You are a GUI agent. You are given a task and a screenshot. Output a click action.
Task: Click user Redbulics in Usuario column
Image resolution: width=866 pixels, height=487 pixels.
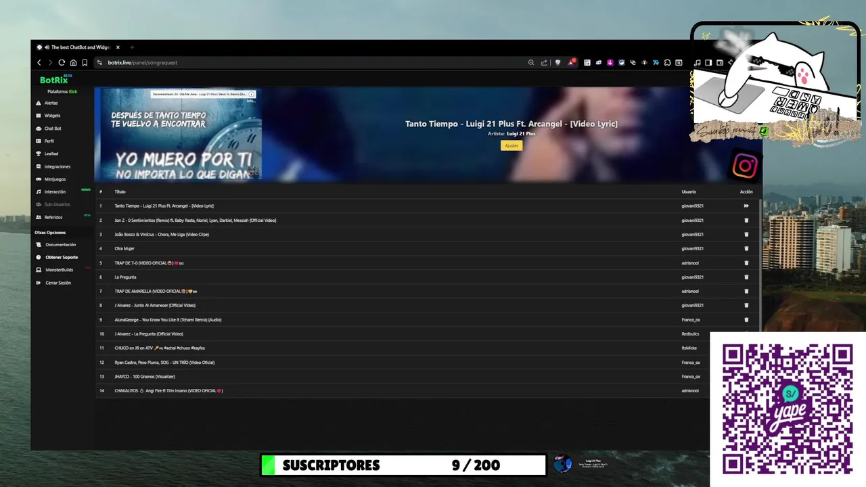[690, 333]
